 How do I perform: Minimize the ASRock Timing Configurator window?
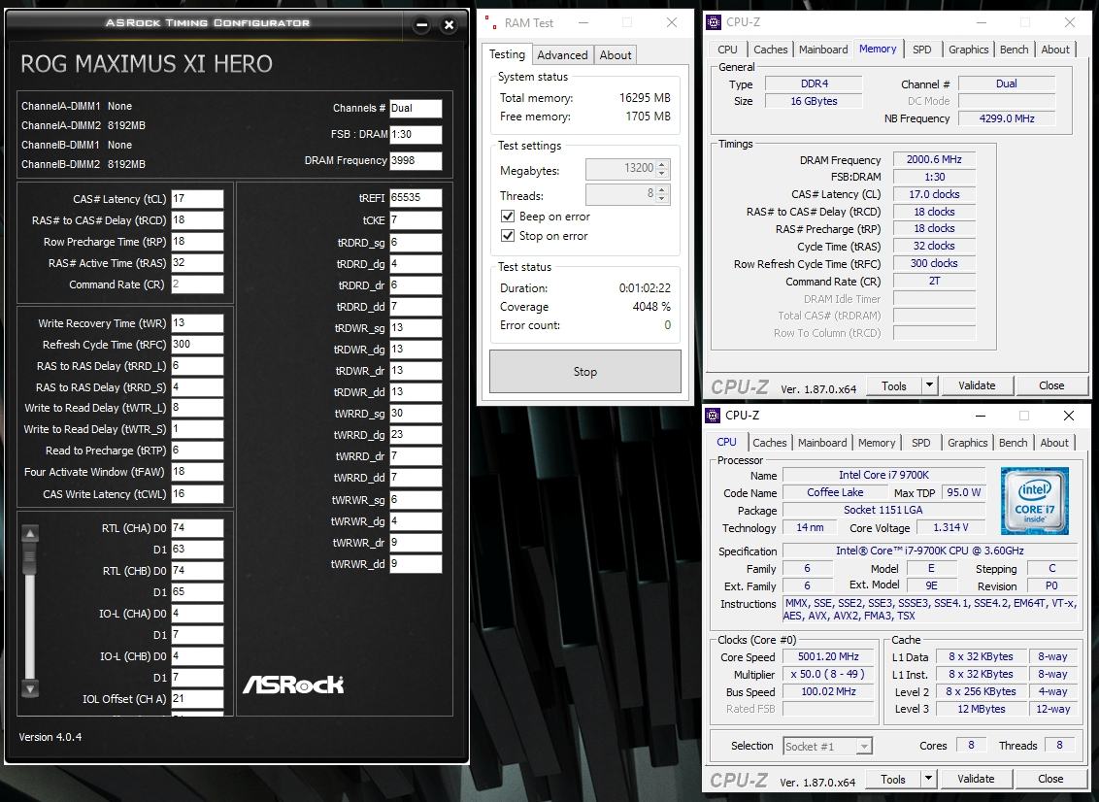[421, 25]
